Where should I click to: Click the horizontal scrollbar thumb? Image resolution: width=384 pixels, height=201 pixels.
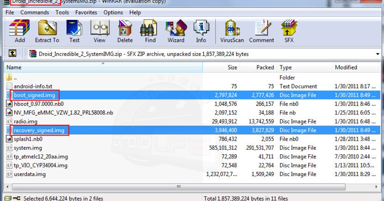(179, 187)
